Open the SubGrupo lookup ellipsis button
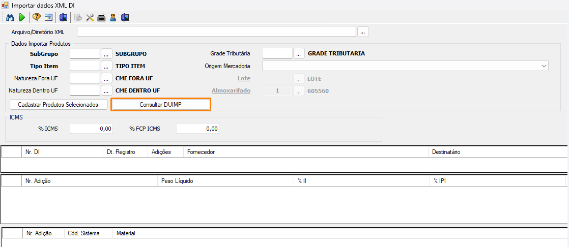The image size is (569, 247). (106, 53)
